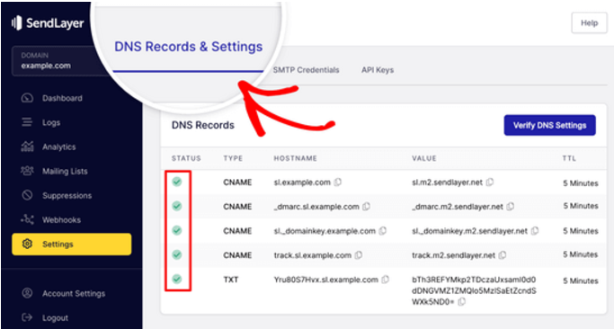Click TTL 5 Minutes in TXT row
614x329 pixels.
point(581,280)
